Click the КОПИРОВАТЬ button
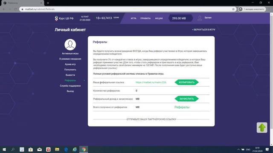Screen dimensions: 273x153 pyautogui.click(x=186, y=82)
